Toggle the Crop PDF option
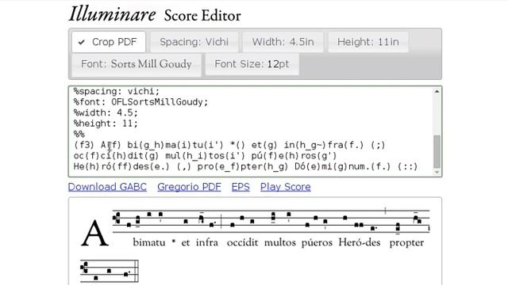Image resolution: width=508 pixels, height=285 pixels. 109,42
